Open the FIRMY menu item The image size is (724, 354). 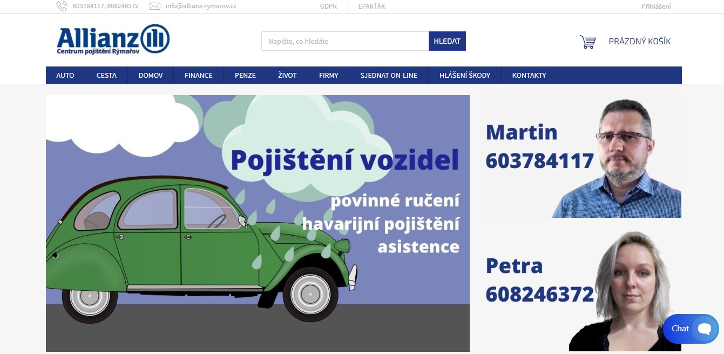point(329,75)
